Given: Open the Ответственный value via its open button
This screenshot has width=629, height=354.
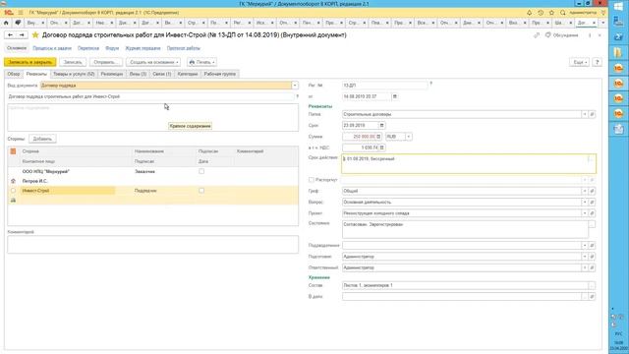Looking at the screenshot, I should [x=592, y=267].
